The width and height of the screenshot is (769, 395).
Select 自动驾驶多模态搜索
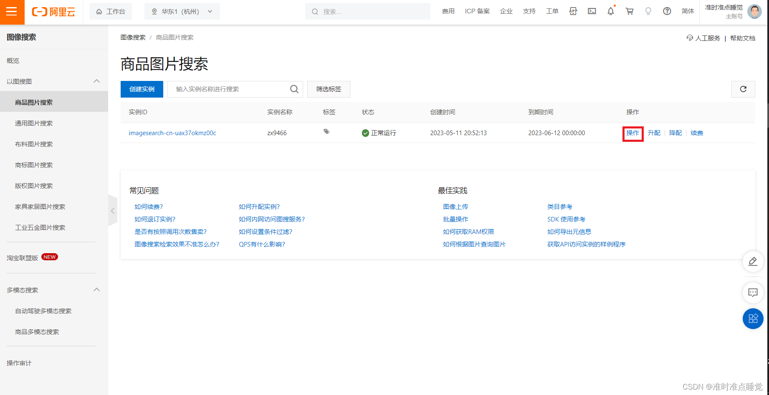(x=43, y=311)
